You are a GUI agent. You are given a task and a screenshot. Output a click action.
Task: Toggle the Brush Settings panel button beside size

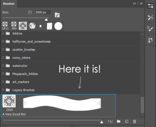tap(57, 15)
